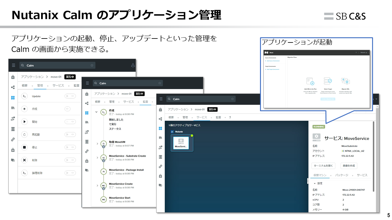
Task: Click the 削除 delete action icon
Action: point(24,160)
